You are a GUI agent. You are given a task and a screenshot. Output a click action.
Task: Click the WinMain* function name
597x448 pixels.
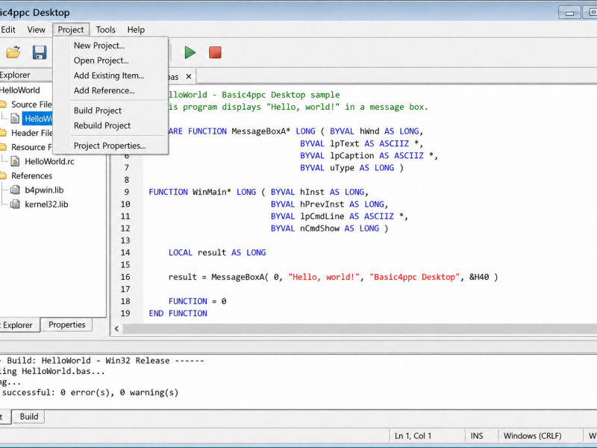click(212, 192)
